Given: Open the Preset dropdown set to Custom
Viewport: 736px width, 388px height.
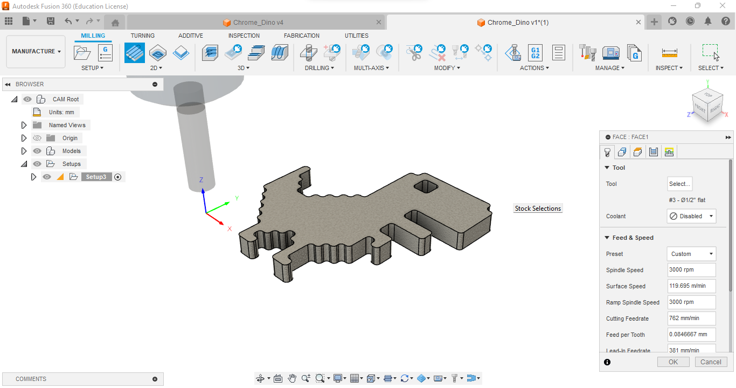Looking at the screenshot, I should [x=692, y=254].
